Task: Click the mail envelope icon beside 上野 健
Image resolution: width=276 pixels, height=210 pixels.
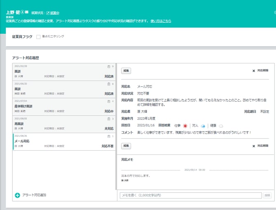Action: click(x=27, y=12)
